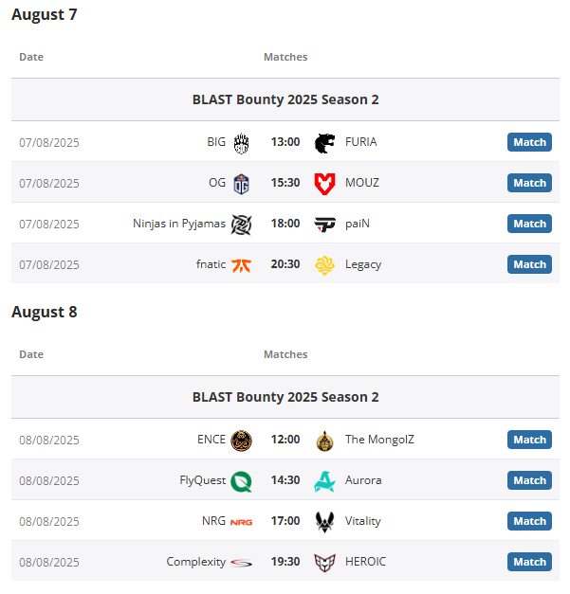Open Match for Complexity vs HEROIC
The image size is (570, 594).
click(529, 562)
